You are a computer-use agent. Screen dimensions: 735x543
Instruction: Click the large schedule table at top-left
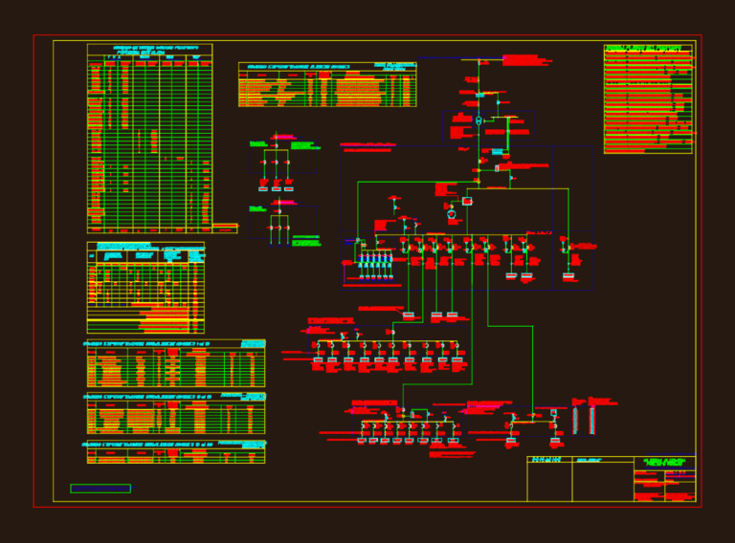[x=150, y=139]
